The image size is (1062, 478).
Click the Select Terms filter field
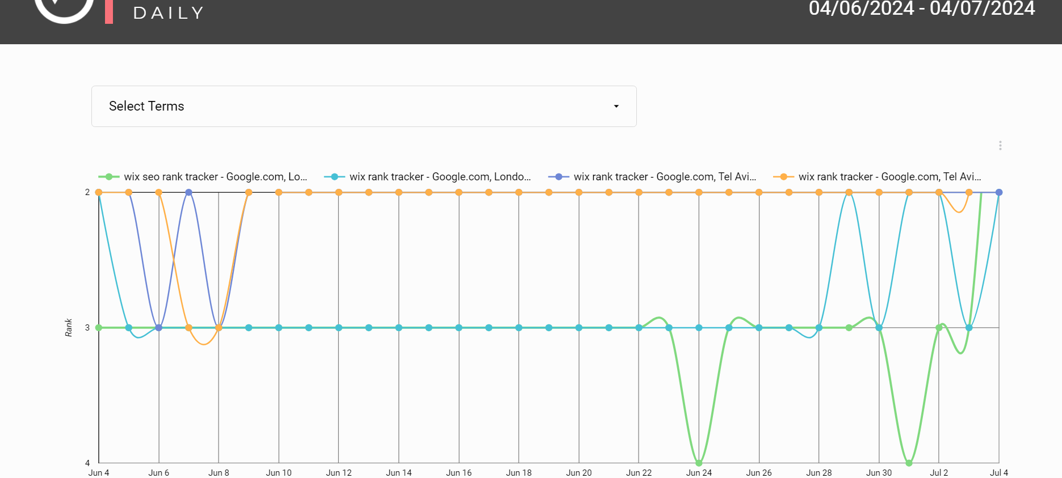[364, 107]
